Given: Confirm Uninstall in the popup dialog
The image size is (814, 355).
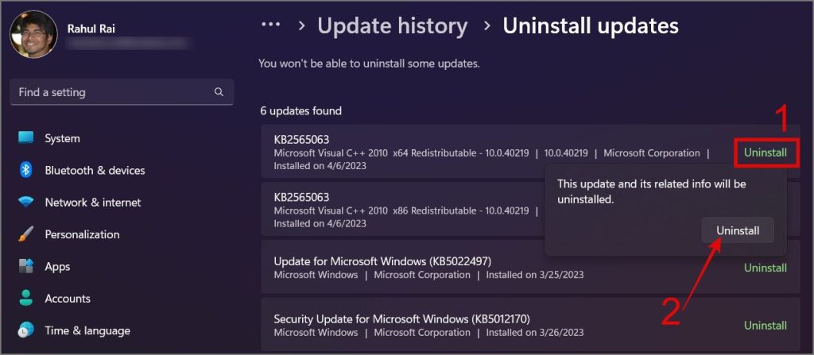Looking at the screenshot, I should click(738, 230).
